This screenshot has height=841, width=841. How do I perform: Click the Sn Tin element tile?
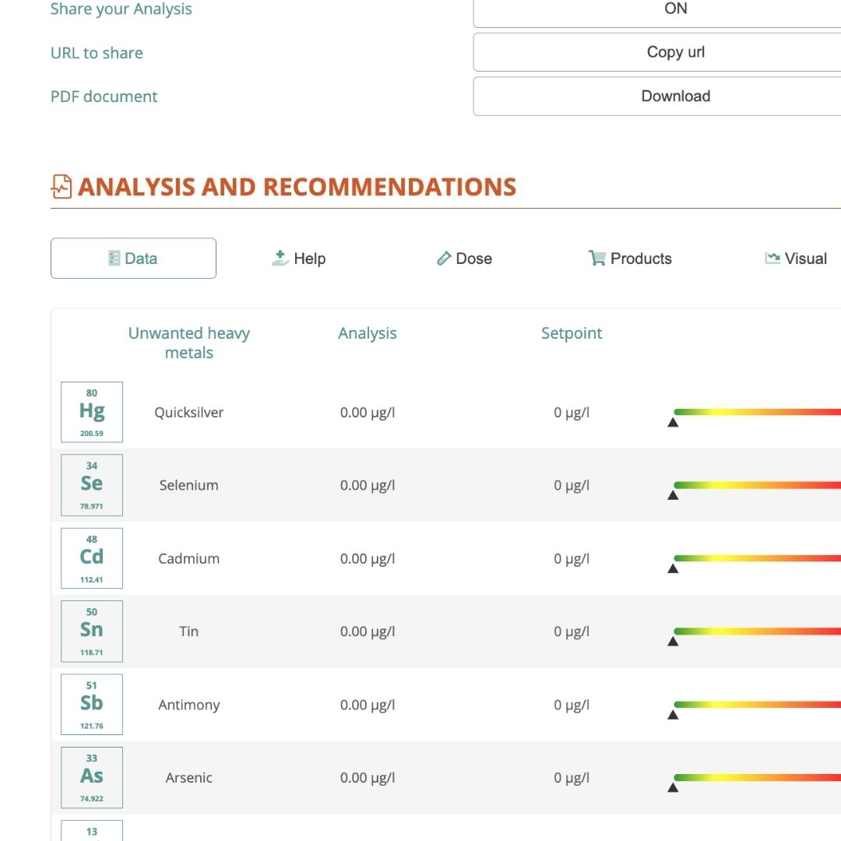[92, 632]
